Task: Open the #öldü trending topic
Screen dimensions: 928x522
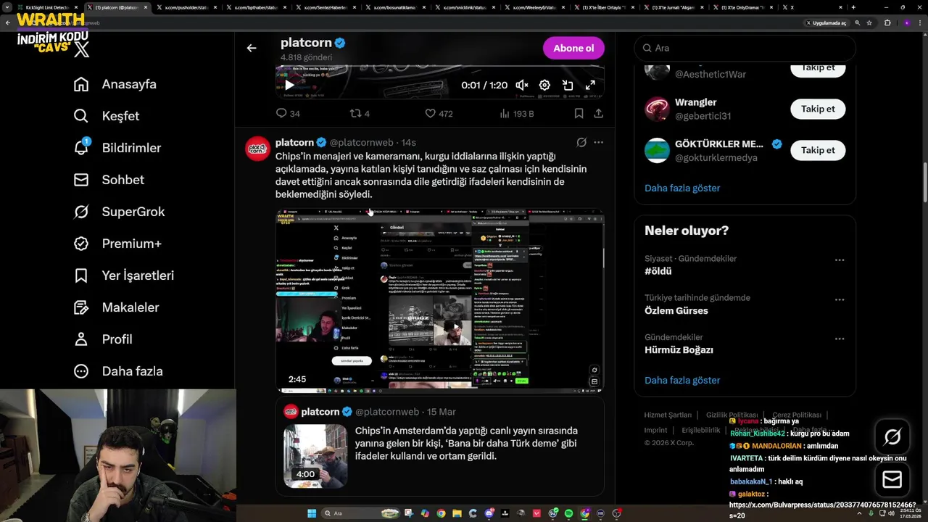Action: tap(658, 271)
